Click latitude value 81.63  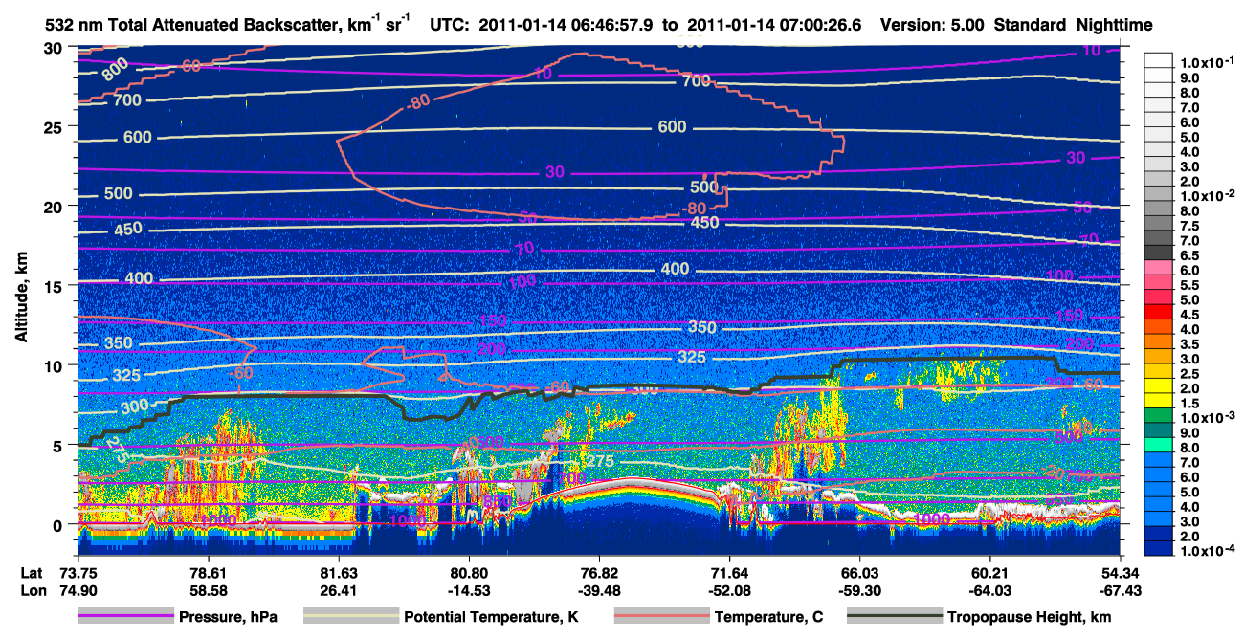[x=338, y=572]
